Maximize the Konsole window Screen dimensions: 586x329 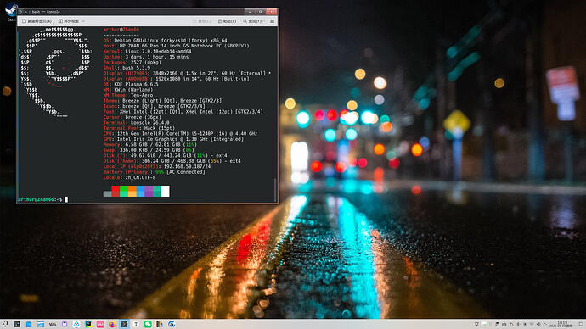tap(261, 12)
